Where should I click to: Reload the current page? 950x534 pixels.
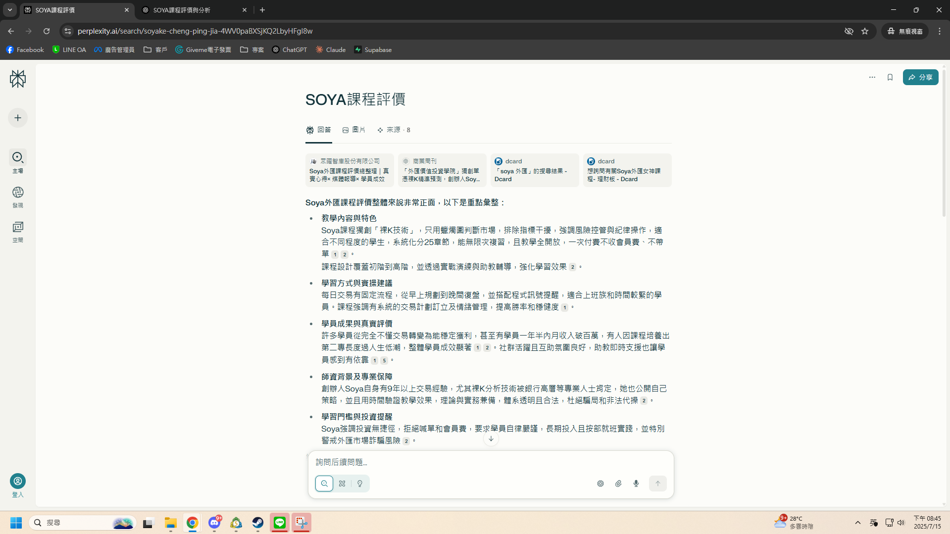click(x=47, y=31)
